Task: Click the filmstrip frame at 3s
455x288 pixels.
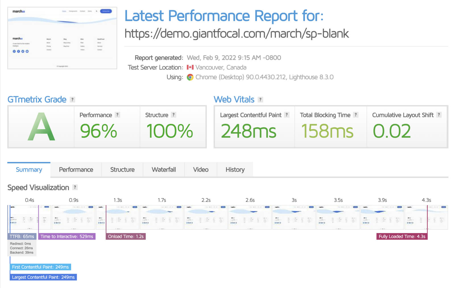Action: [x=294, y=217]
